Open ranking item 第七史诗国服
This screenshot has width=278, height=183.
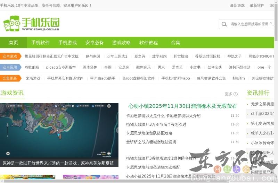pyautogui.click(x=262, y=123)
